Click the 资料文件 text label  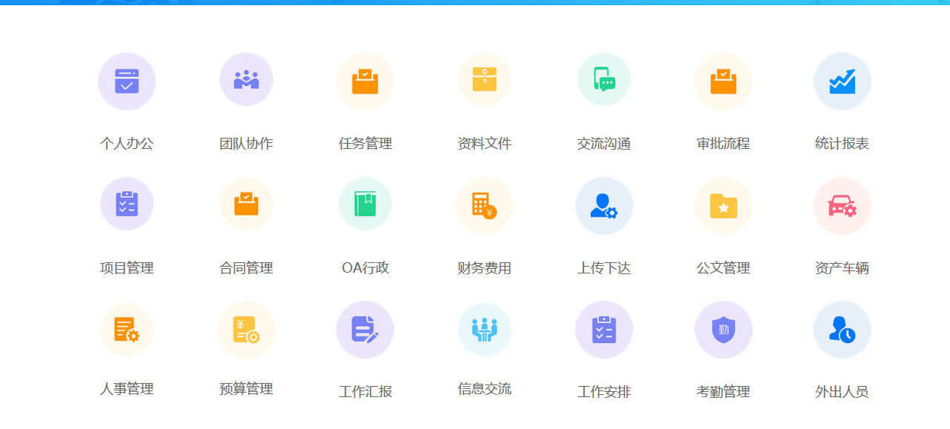485,144
